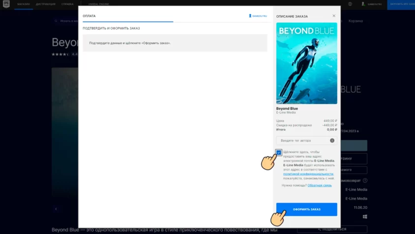Click the ОФОРМИТЬ ЗАКАЗ button
This screenshot has height=234, width=415.
click(x=306, y=209)
